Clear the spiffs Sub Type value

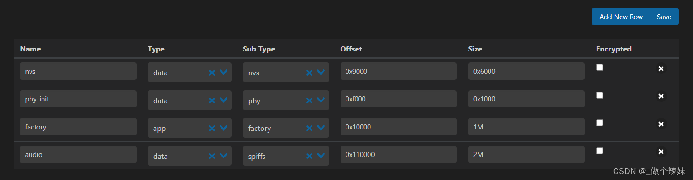pyautogui.click(x=309, y=156)
